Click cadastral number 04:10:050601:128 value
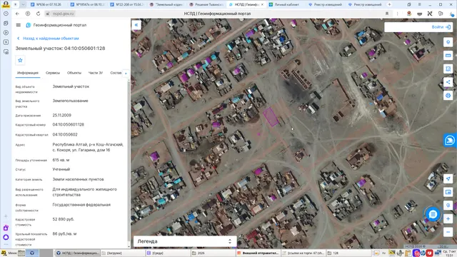This screenshot has width=457, height=257. (69, 124)
